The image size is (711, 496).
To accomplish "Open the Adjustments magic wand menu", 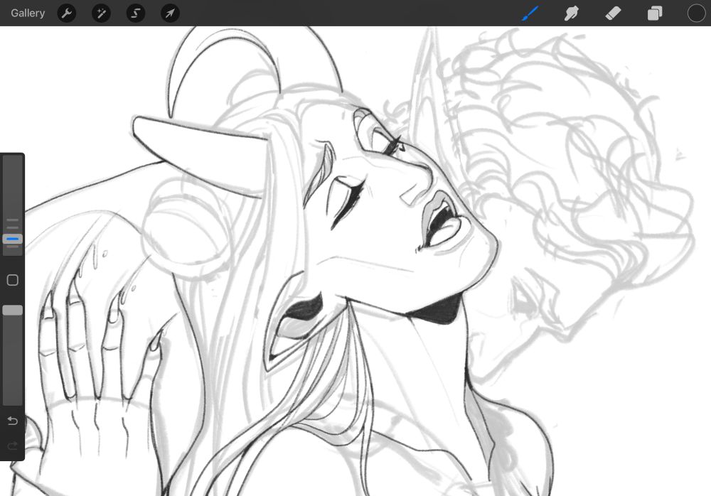I will 101,14.
